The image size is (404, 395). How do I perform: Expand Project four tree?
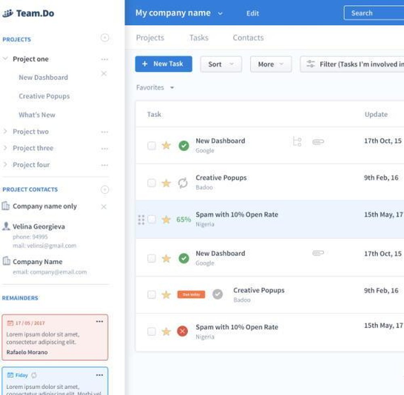click(x=5, y=164)
